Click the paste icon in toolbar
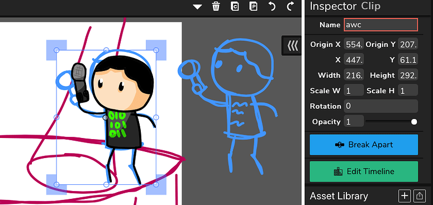The height and width of the screenshot is (205, 433). tap(253, 6)
